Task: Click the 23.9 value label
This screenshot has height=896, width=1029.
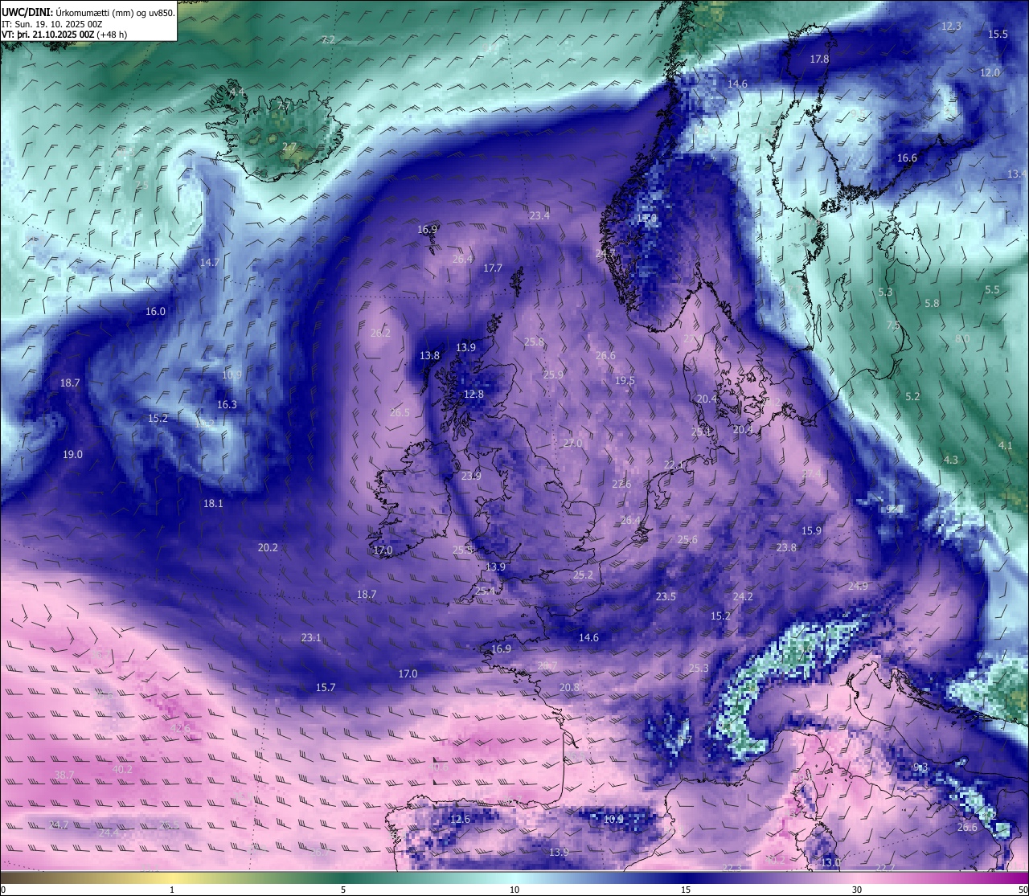Action: (471, 477)
